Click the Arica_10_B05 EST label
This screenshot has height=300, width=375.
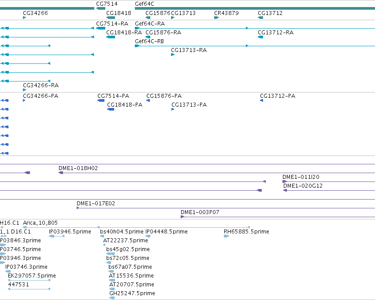pyautogui.click(x=40, y=223)
